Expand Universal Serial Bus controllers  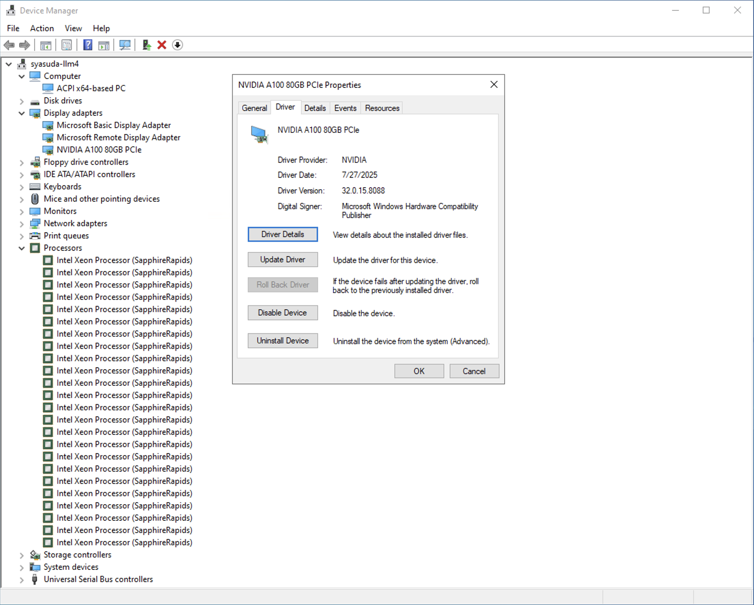[x=22, y=579]
